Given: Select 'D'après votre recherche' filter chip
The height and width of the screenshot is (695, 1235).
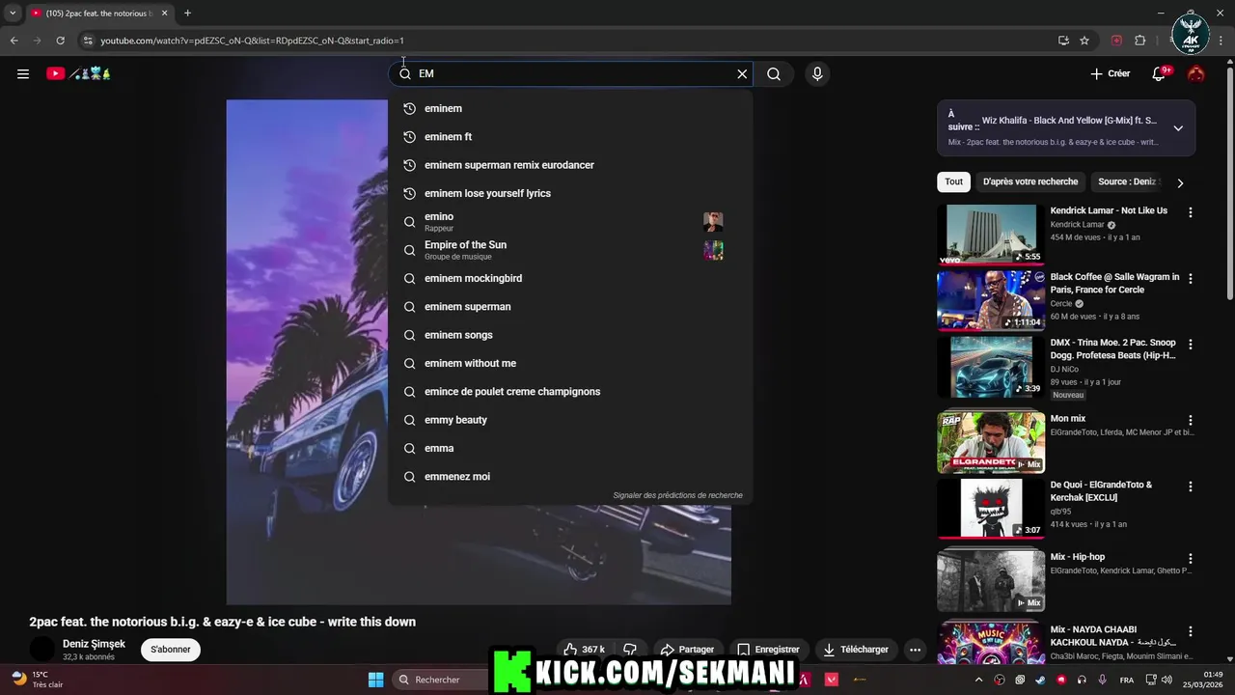Looking at the screenshot, I should tap(1030, 181).
